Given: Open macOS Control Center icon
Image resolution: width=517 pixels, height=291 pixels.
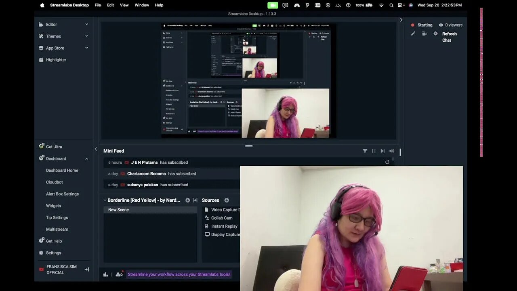Looking at the screenshot, I should [401, 5].
